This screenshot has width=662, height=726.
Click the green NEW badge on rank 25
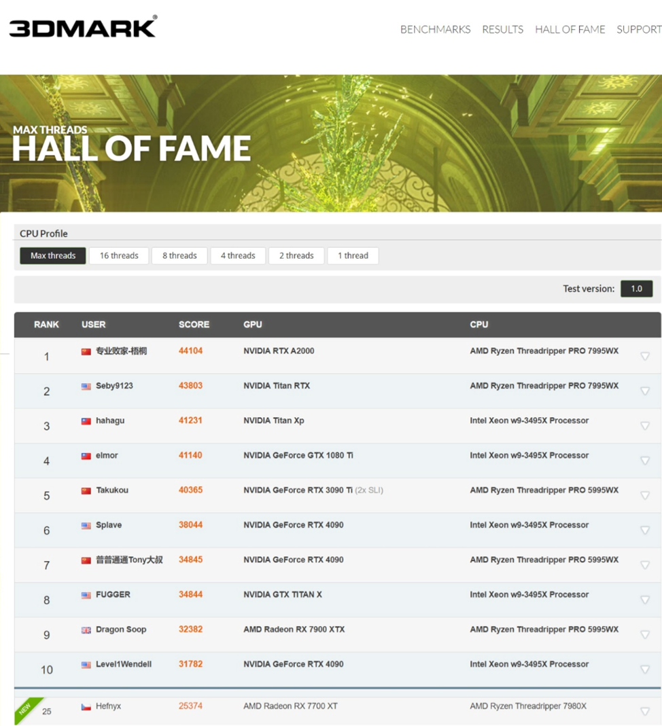pos(27,708)
